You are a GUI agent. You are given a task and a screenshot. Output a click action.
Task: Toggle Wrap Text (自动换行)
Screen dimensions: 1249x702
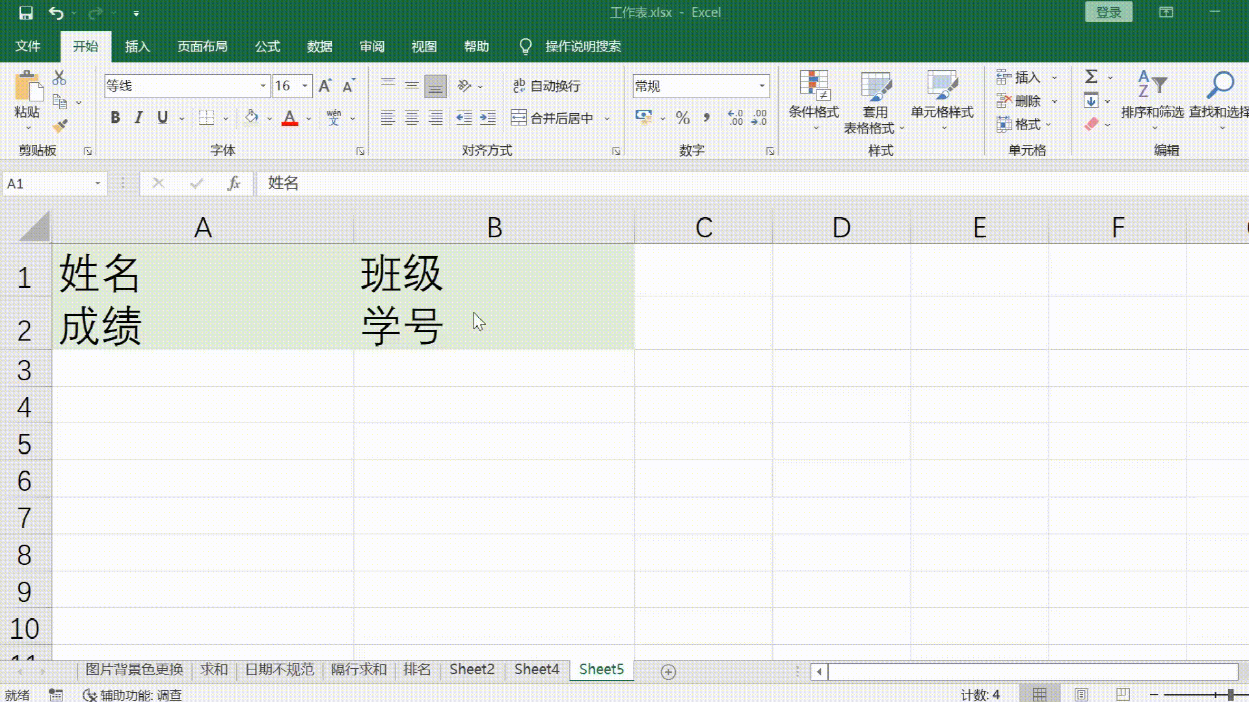point(546,86)
